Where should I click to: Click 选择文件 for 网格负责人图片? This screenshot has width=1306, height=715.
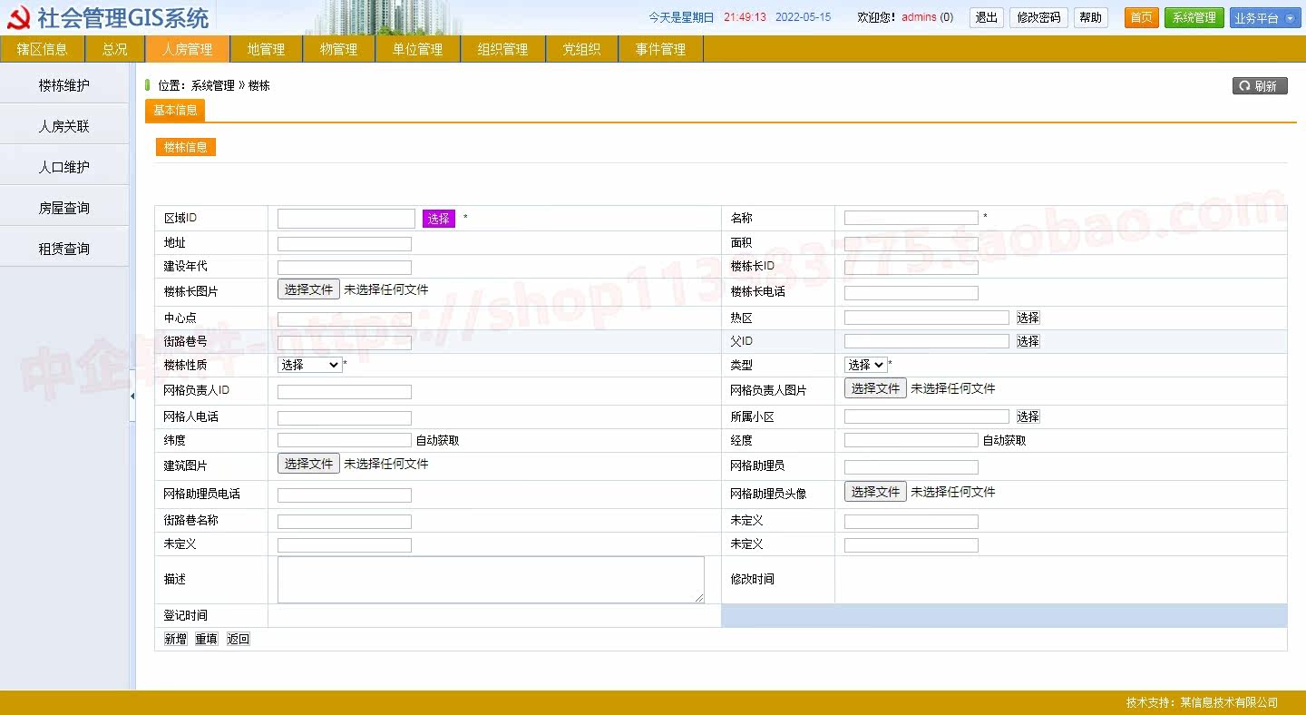(875, 388)
